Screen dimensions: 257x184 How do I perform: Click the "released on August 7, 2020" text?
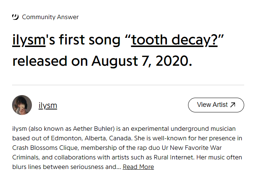102,61
